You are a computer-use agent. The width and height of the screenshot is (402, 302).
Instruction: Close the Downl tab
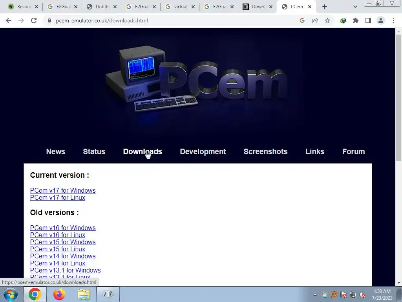pos(271,7)
